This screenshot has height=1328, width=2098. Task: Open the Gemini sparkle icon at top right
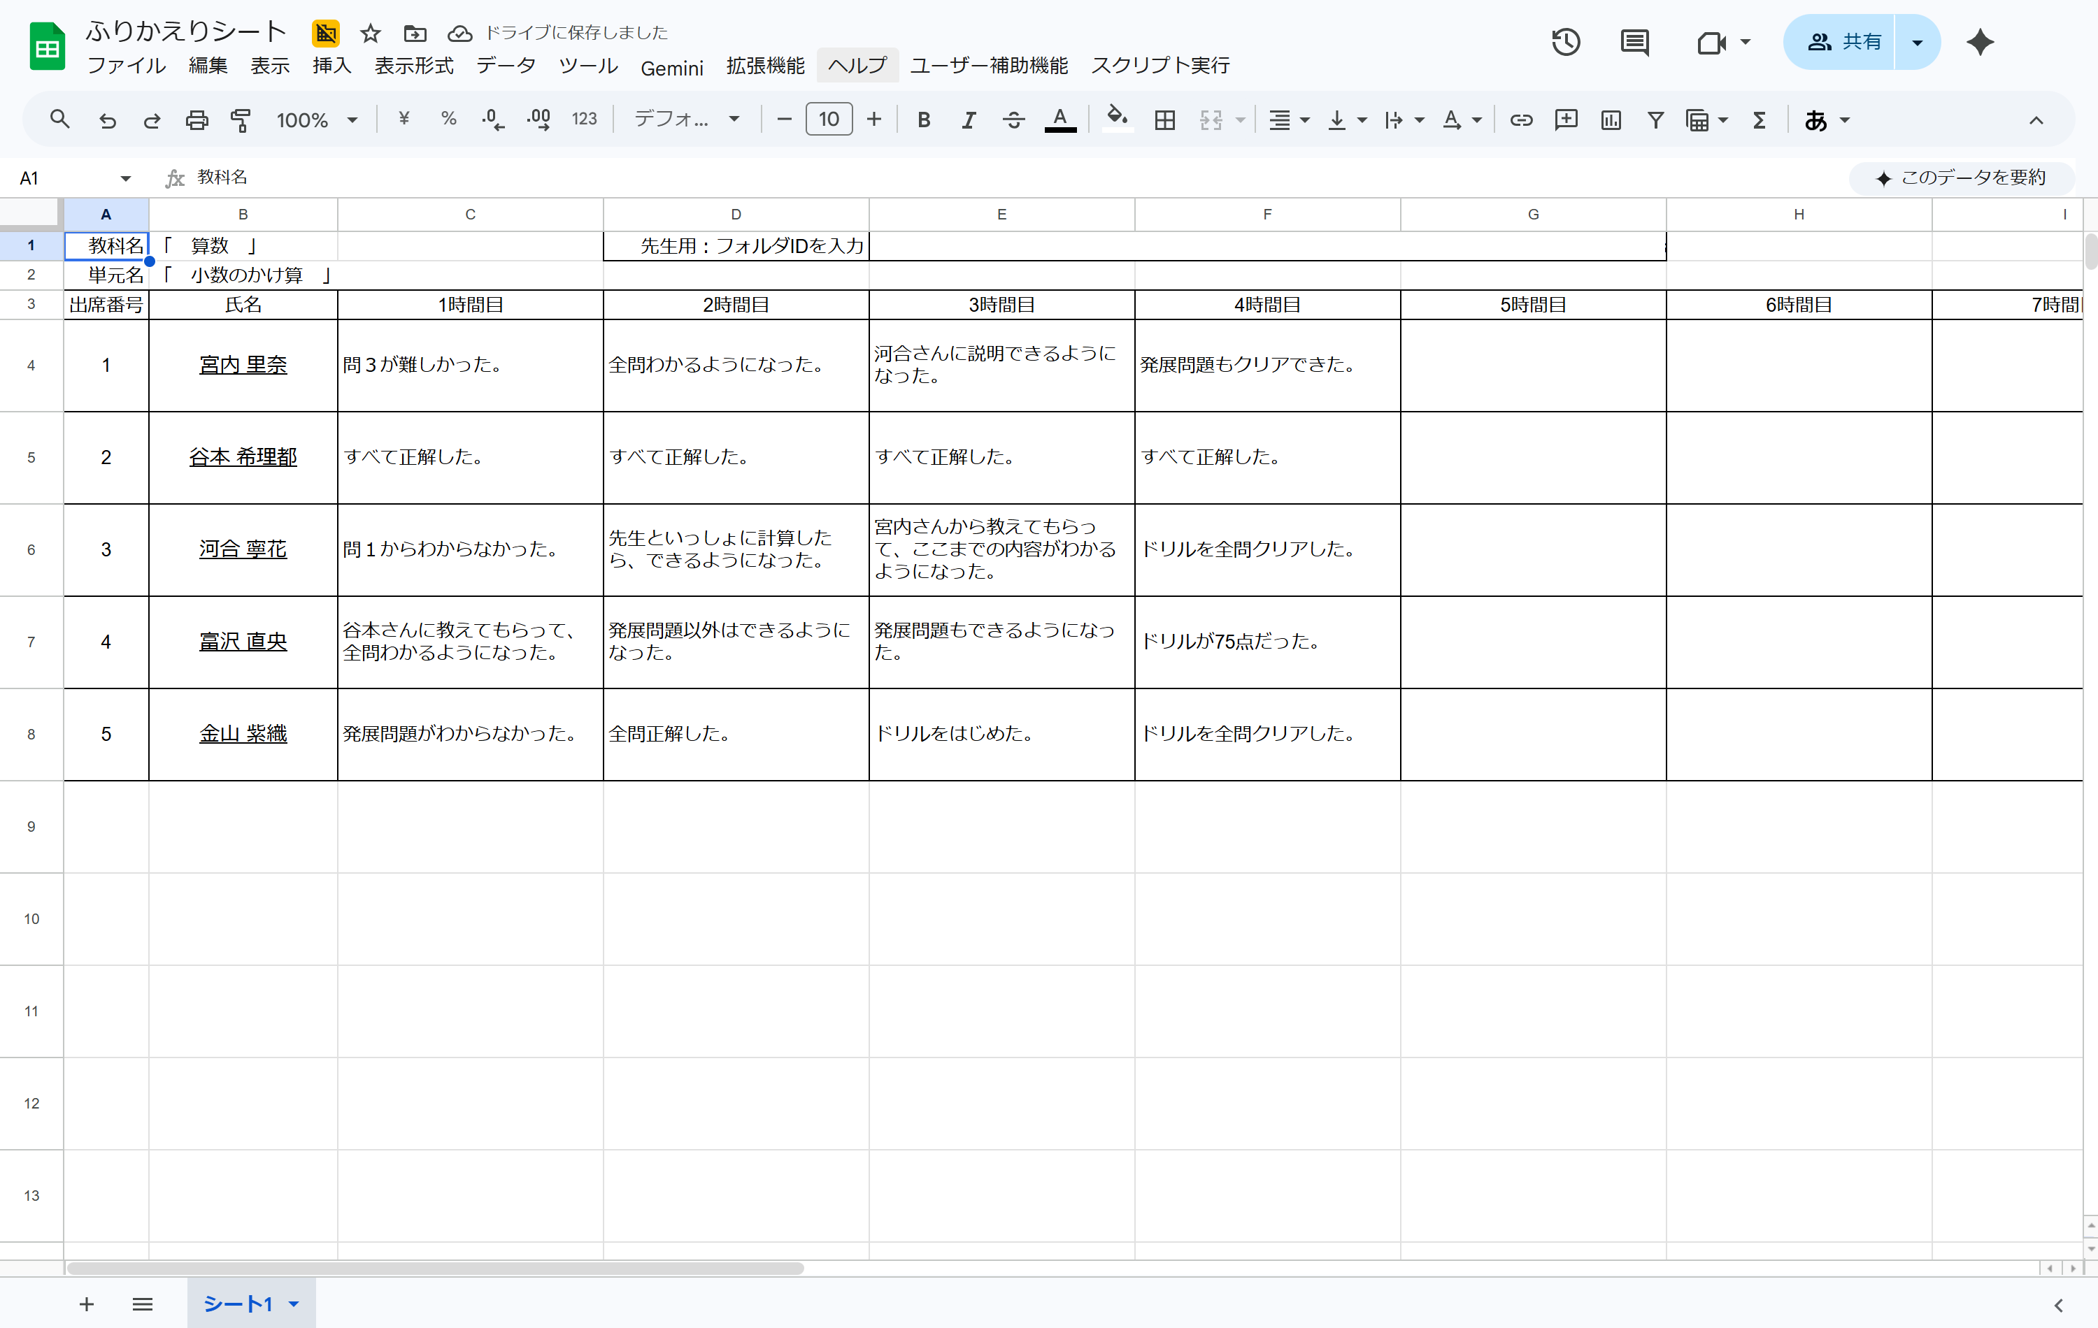(1980, 42)
